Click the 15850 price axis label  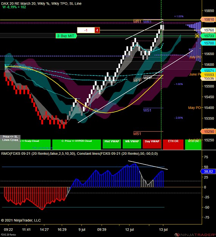pyautogui.click(x=209, y=11)
